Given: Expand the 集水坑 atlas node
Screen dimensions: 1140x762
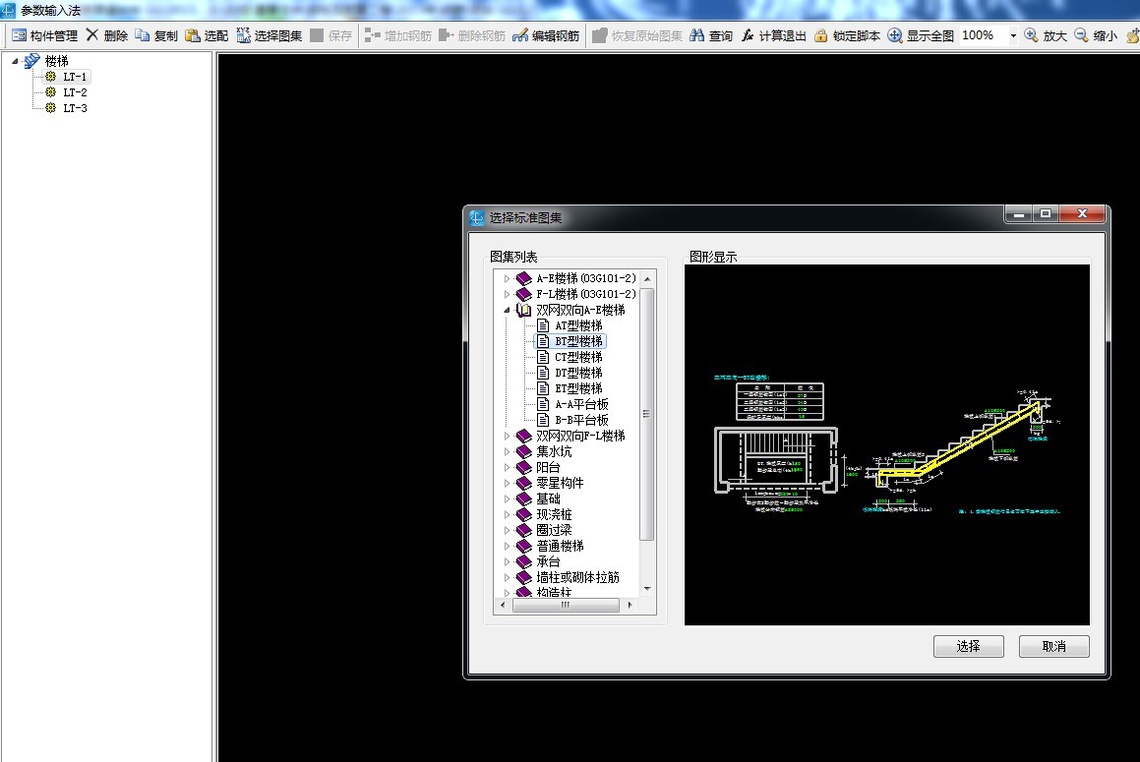Looking at the screenshot, I should (x=508, y=451).
